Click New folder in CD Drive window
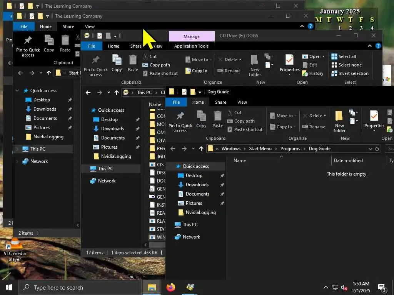Screen dimensions: 394x295 tap(255, 65)
